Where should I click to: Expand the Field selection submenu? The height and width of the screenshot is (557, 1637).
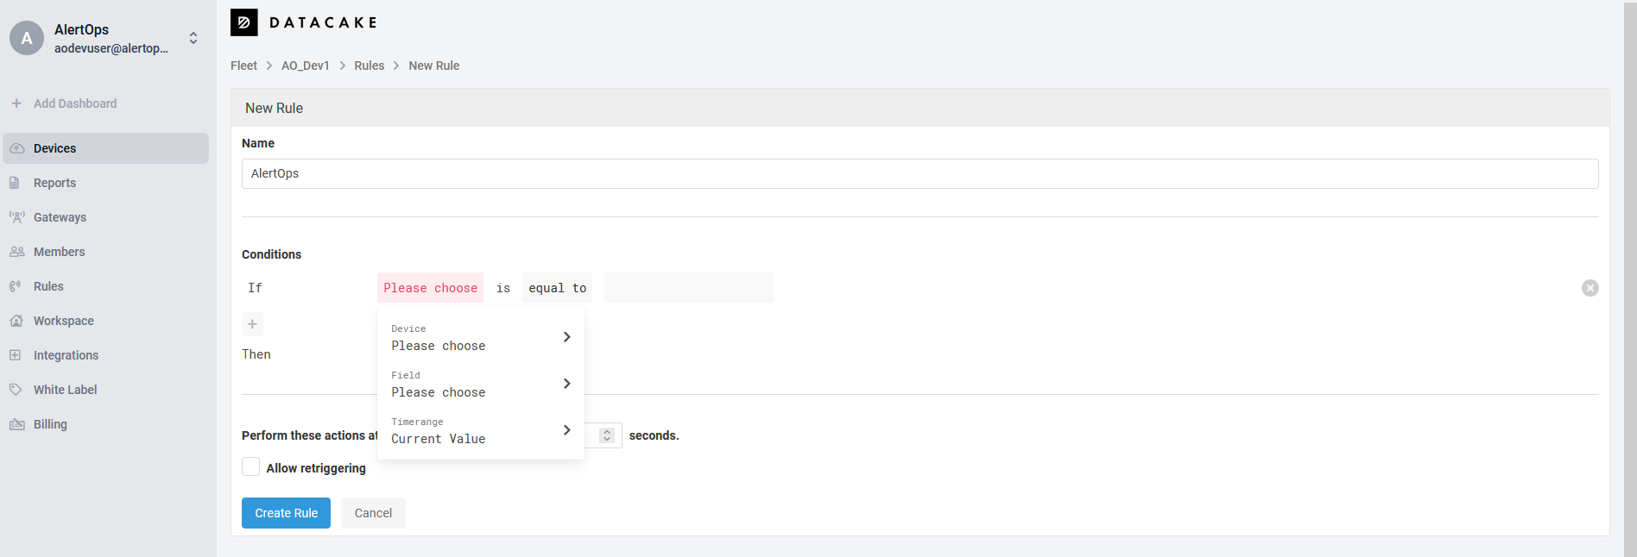point(566,384)
